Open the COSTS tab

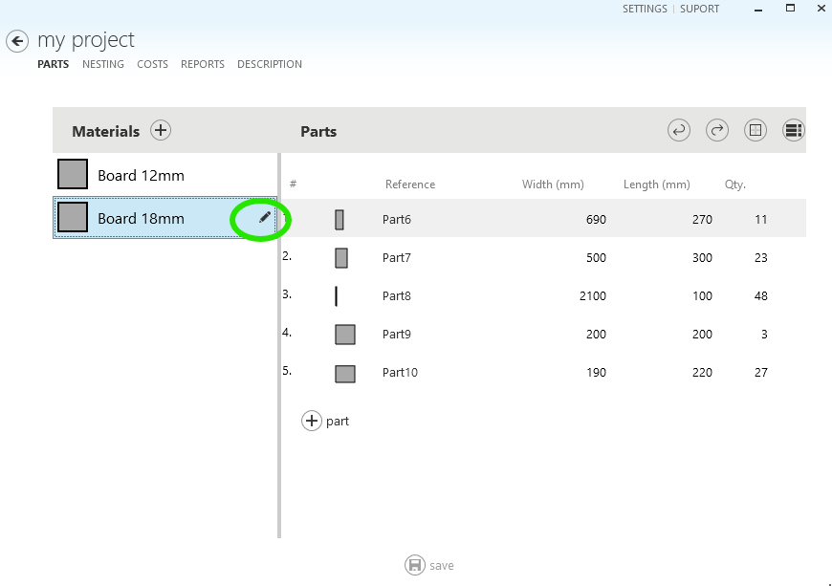coord(152,64)
